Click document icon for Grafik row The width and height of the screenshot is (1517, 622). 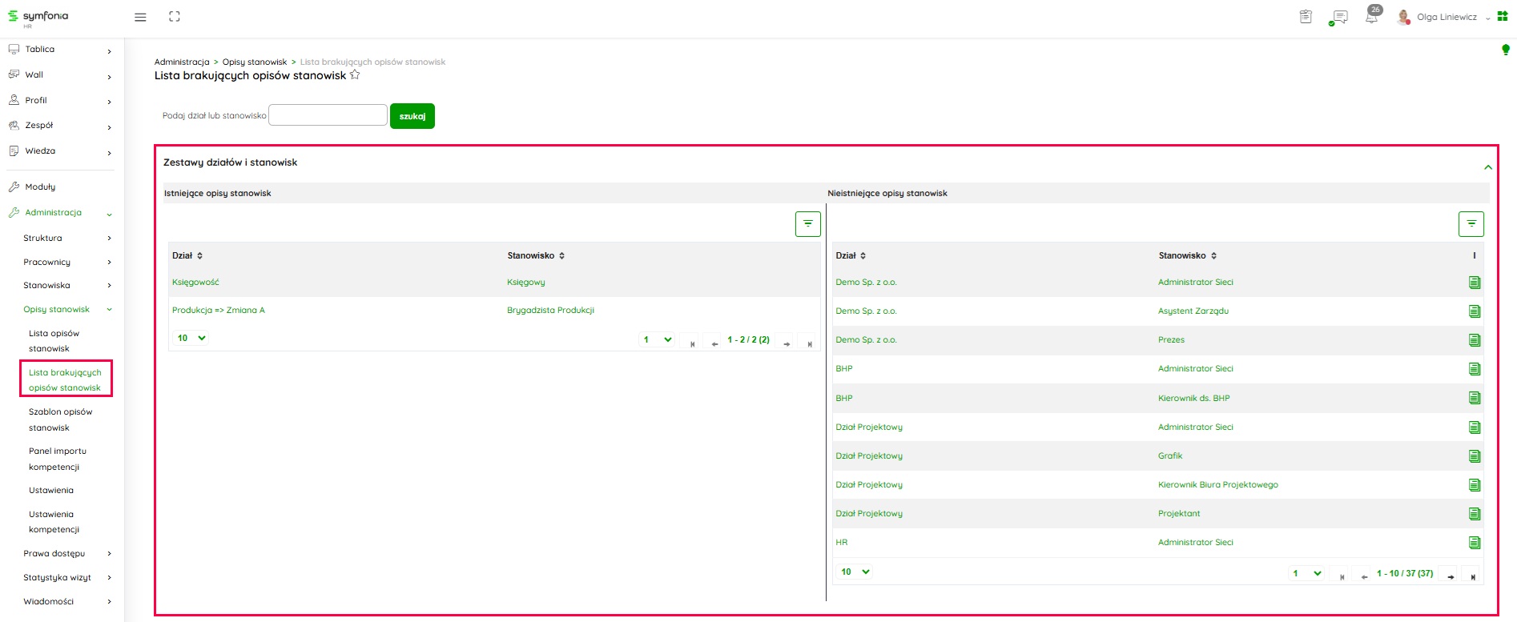pyautogui.click(x=1474, y=456)
